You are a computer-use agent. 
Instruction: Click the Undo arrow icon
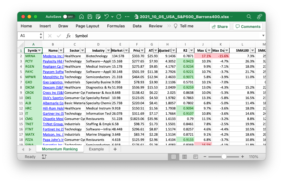[x=106, y=17]
